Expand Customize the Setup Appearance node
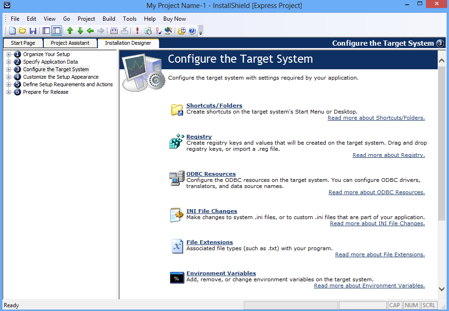Screen dimensions: 449x311 8,77
